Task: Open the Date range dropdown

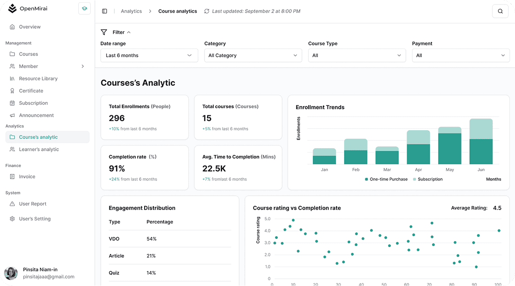Action: coord(149,56)
